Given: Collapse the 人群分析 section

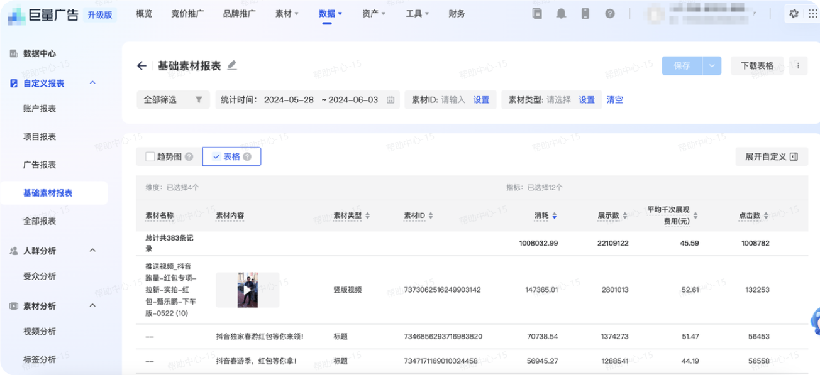Looking at the screenshot, I should pos(92,251).
